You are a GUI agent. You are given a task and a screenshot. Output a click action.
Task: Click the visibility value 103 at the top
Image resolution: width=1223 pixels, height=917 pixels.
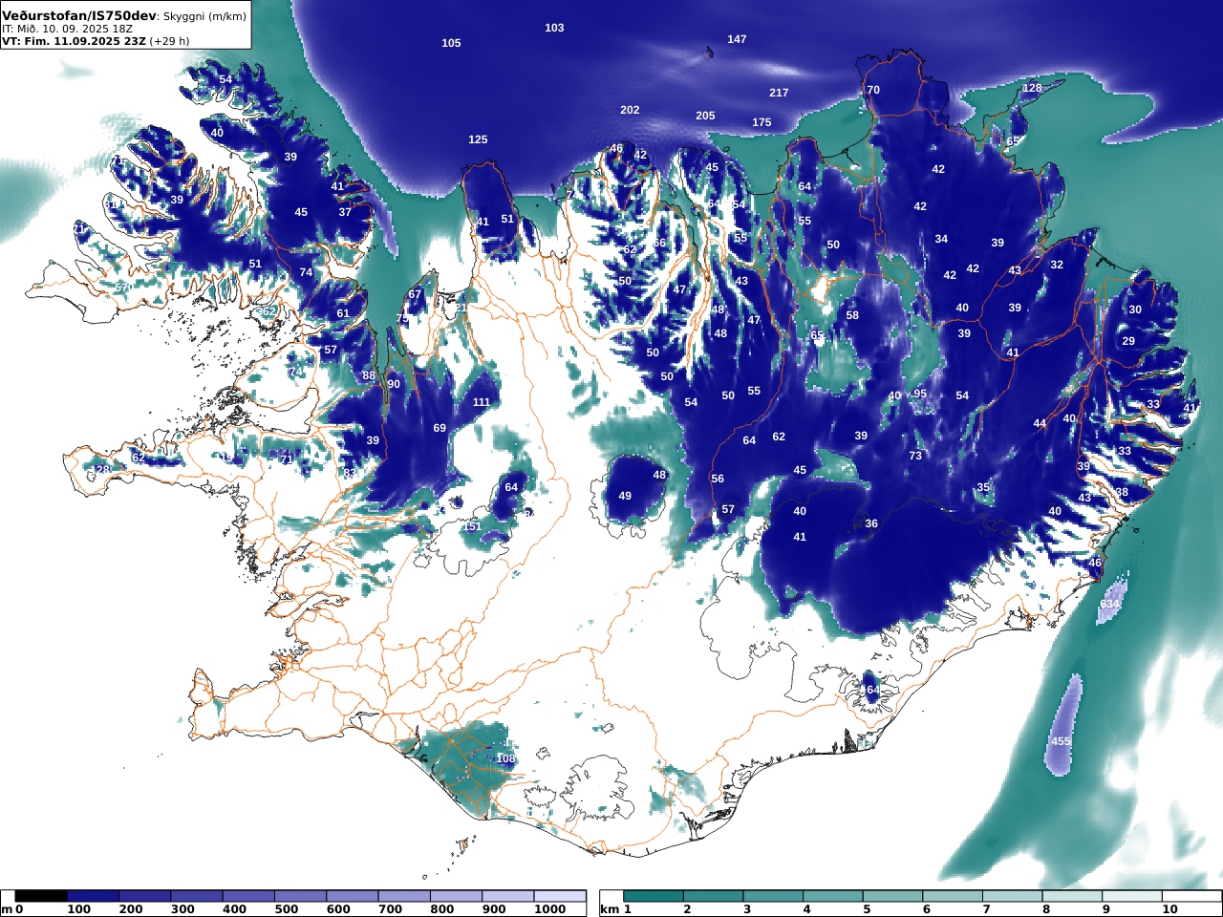click(x=554, y=28)
